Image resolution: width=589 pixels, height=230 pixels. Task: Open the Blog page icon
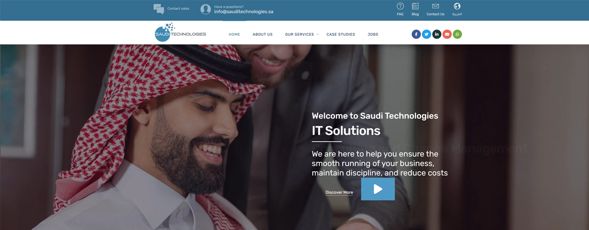coord(415,6)
